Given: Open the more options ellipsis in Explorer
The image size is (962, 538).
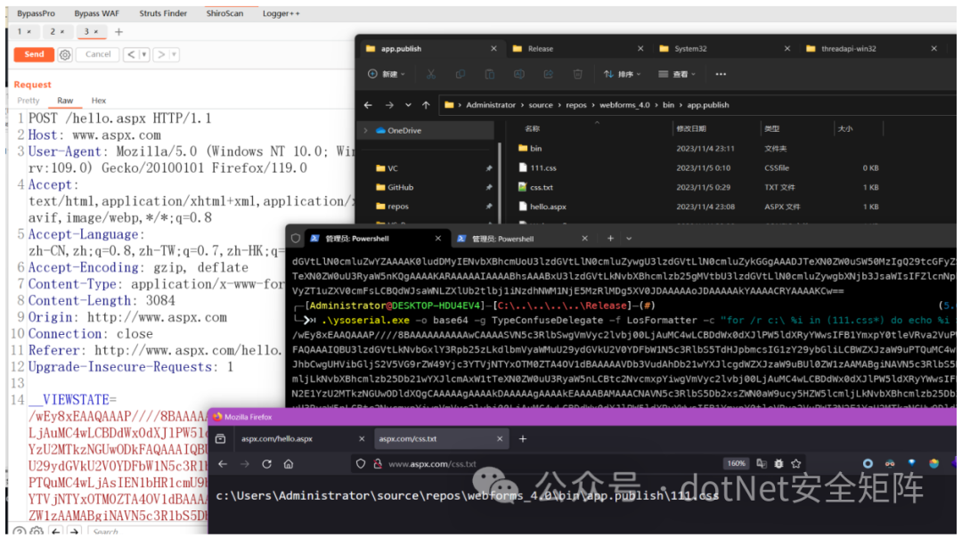Looking at the screenshot, I should pos(721,74).
